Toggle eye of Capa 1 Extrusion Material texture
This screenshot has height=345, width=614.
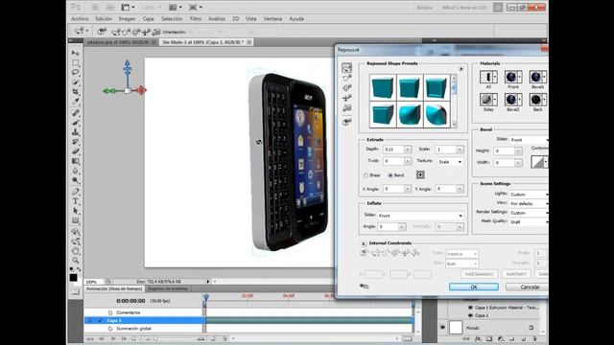pos(470,308)
